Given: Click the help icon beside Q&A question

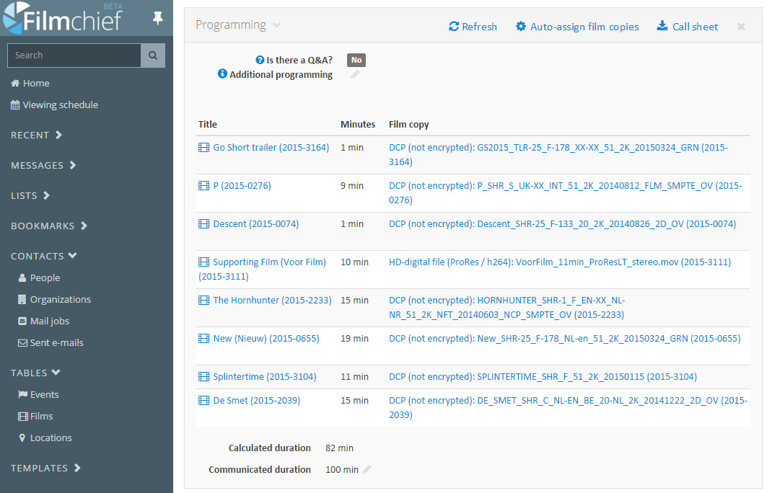Looking at the screenshot, I should tap(260, 61).
